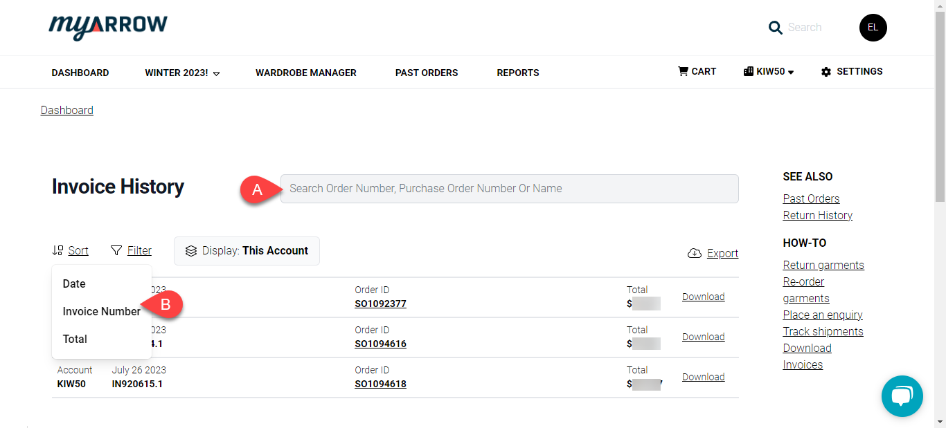
Task: Click the Export cloud icon
Action: [x=694, y=253]
